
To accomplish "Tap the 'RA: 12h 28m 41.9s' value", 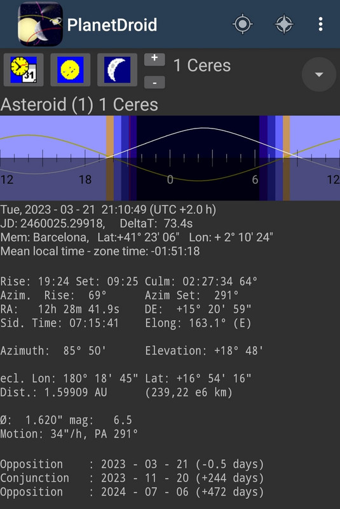I will 60,309.
